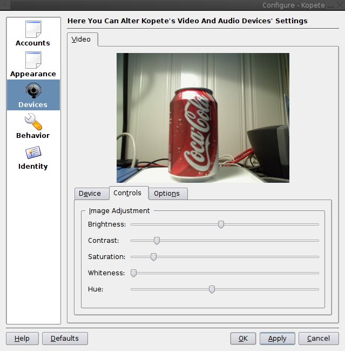Click the Image Adjustment group label
Screen dimensions: 345x351
(x=119, y=211)
